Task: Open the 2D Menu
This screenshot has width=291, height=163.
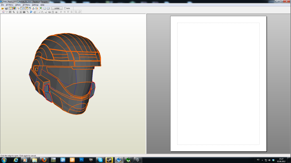Action: tap(26, 5)
